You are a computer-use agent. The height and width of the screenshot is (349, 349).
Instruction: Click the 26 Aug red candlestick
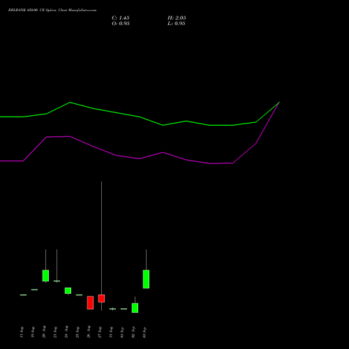point(90,303)
